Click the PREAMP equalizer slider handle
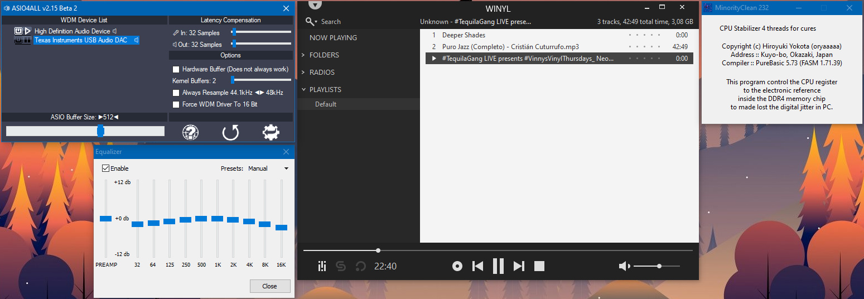 [106, 218]
